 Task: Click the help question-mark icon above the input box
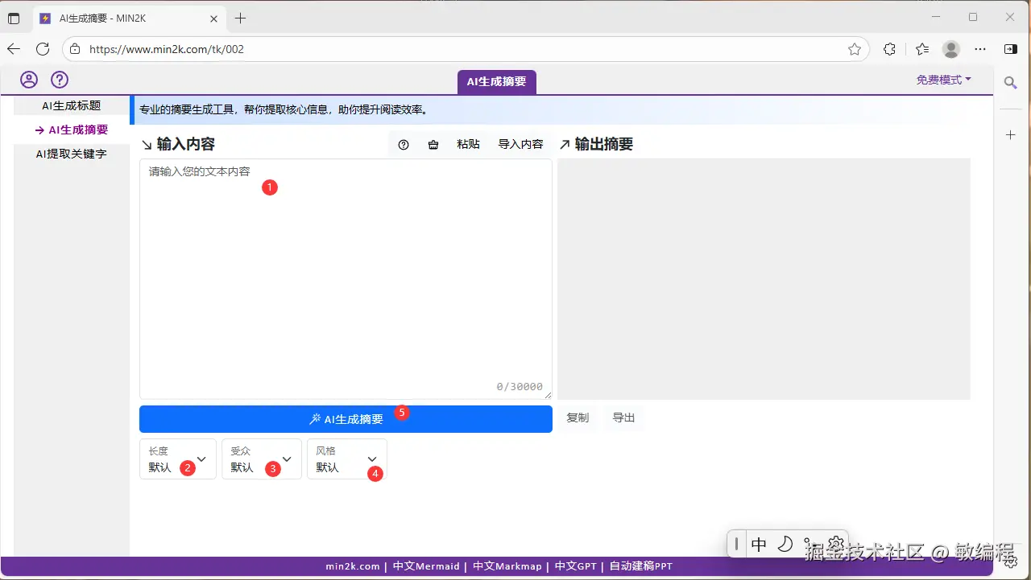pyautogui.click(x=403, y=144)
